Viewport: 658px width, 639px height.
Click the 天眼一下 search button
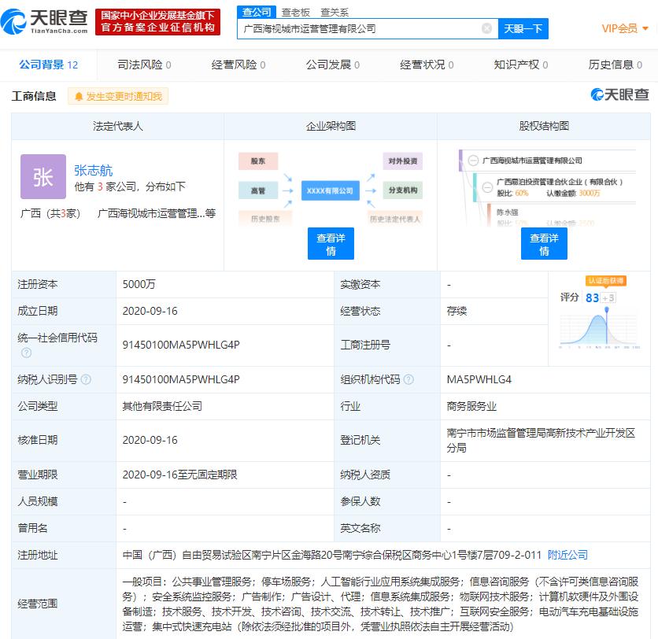pyautogui.click(x=523, y=28)
